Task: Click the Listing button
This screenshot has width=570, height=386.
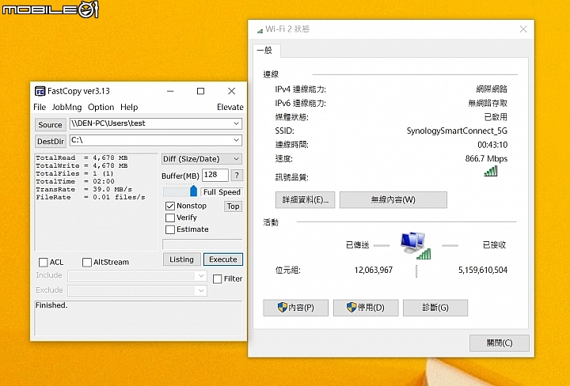Action: point(182,259)
